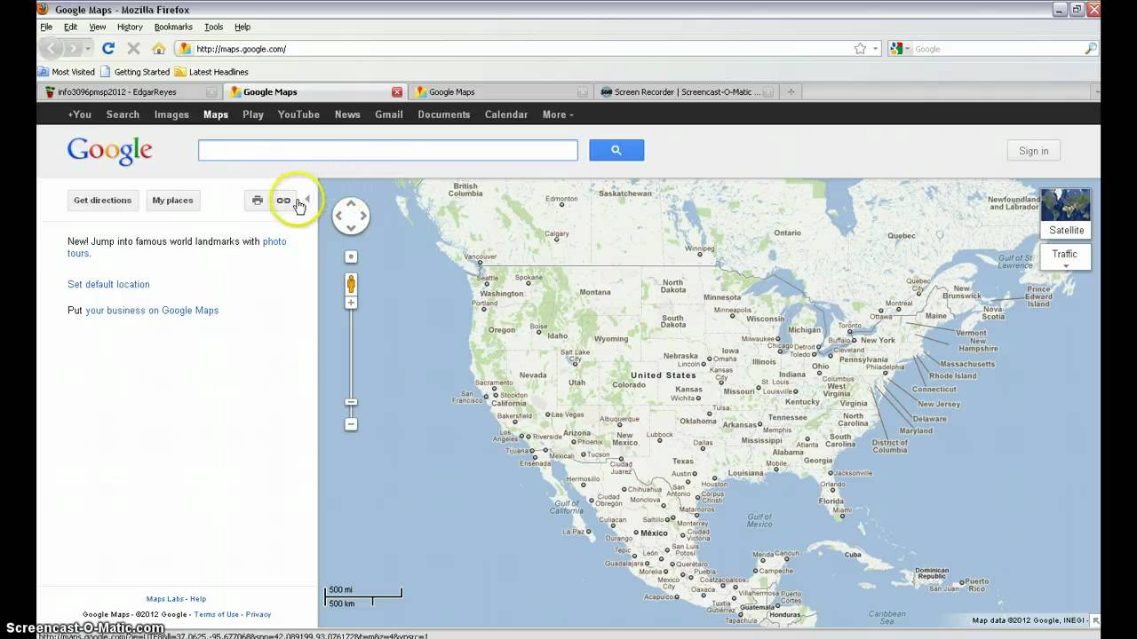Image resolution: width=1137 pixels, height=639 pixels.
Task: Click the stop loading X icon
Action: click(x=133, y=49)
